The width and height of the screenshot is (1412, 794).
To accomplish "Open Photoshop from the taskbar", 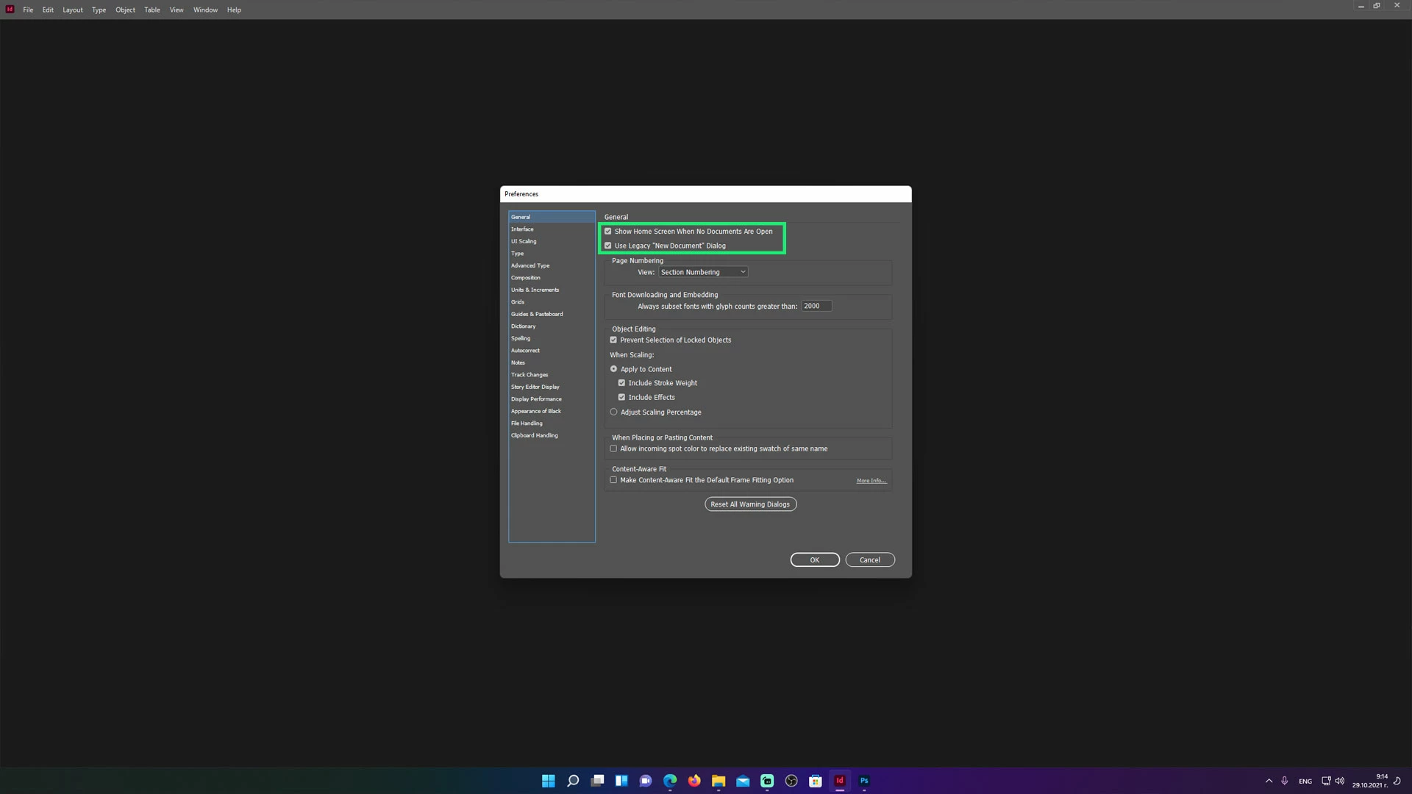I will coord(864,781).
